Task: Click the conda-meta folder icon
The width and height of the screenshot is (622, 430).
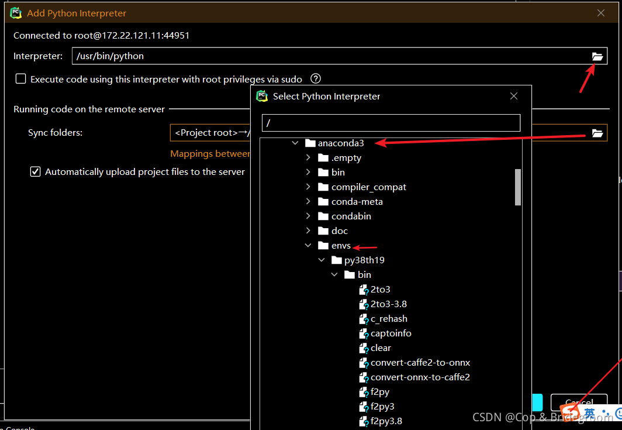Action: pyautogui.click(x=323, y=202)
